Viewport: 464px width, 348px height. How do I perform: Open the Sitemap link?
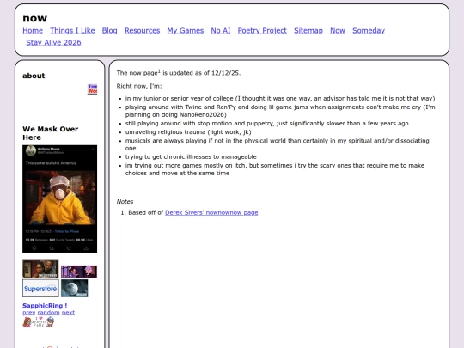click(x=308, y=30)
